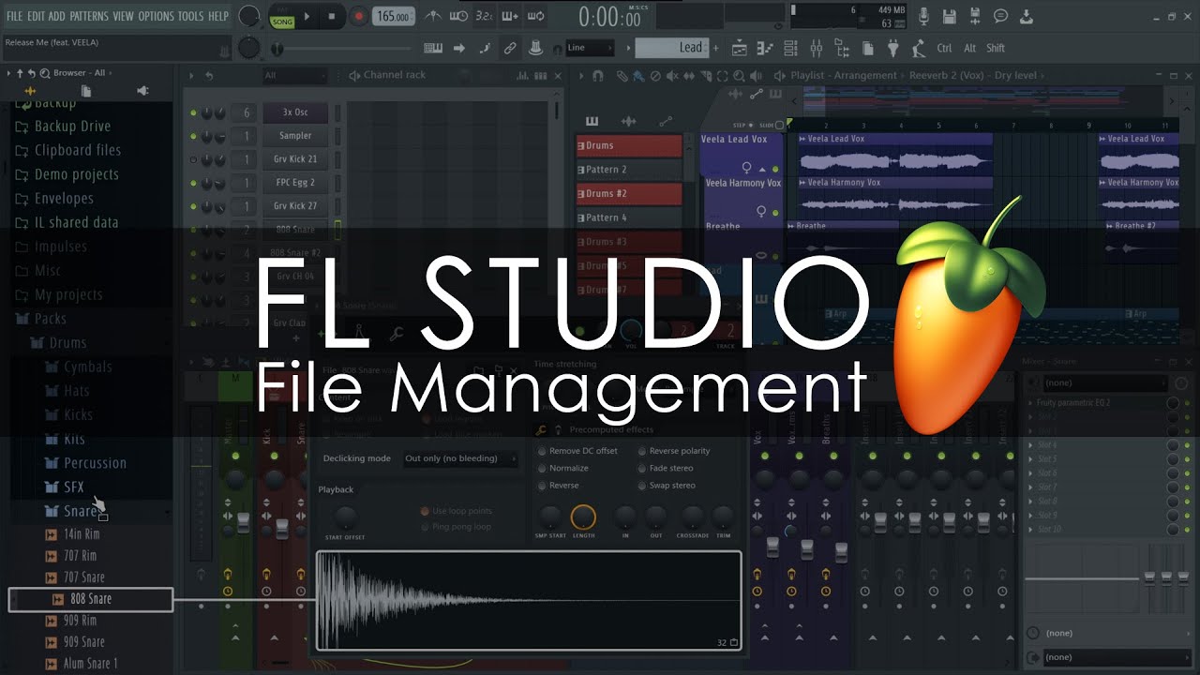Viewport: 1200px width, 675px height.
Task: Enable the Reverse option
Action: pos(557,486)
